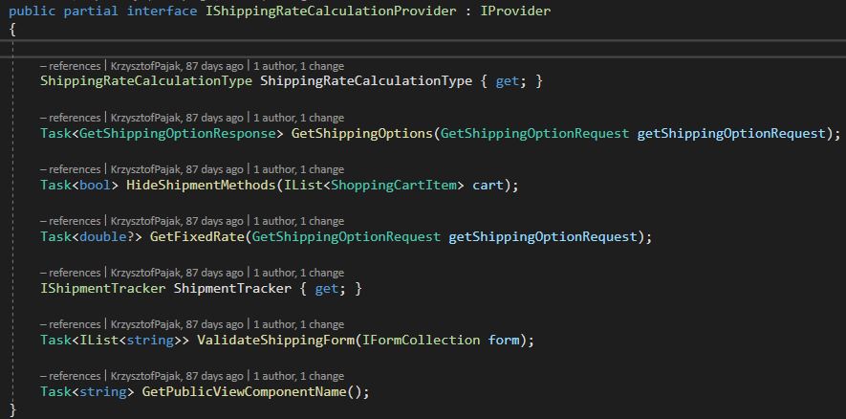Click the 'public' modifier keyword
This screenshot has width=846, height=419.
click(32, 11)
